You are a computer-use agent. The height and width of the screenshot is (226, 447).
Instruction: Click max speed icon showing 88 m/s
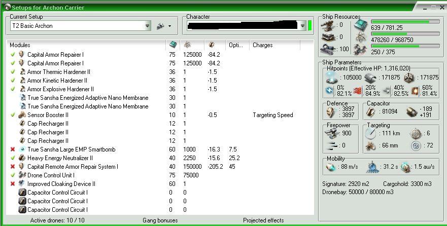331,167
